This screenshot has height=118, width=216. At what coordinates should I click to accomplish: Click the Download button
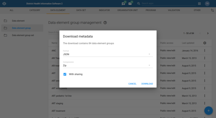147,84
